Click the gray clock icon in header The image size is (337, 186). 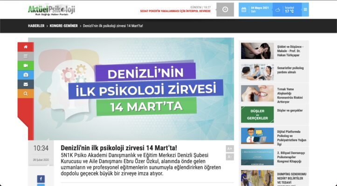coord(225,9)
